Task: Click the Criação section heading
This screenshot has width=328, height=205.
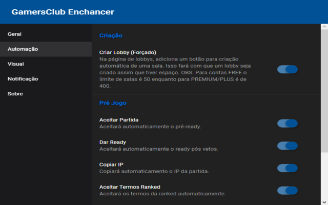Action: tap(111, 35)
